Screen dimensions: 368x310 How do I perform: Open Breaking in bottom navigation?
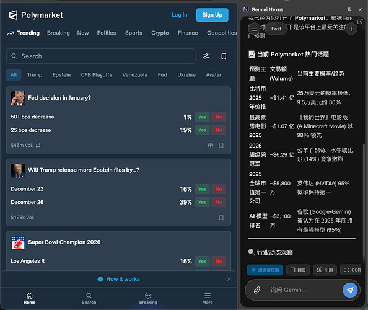point(148,298)
